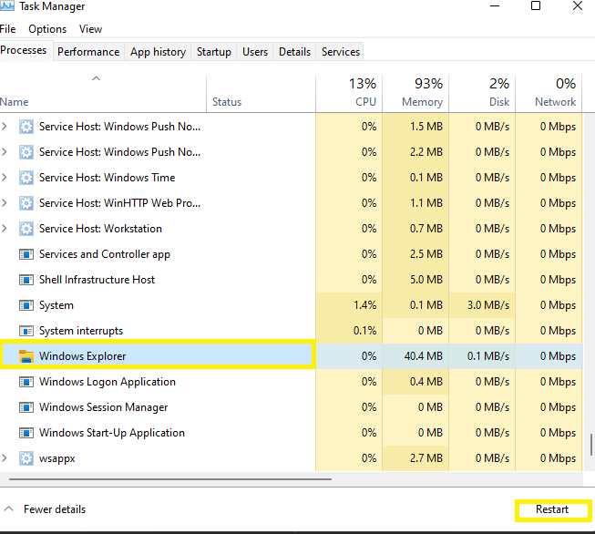Collapse view with Fewer details
This screenshot has width=595, height=534.
pyautogui.click(x=46, y=509)
